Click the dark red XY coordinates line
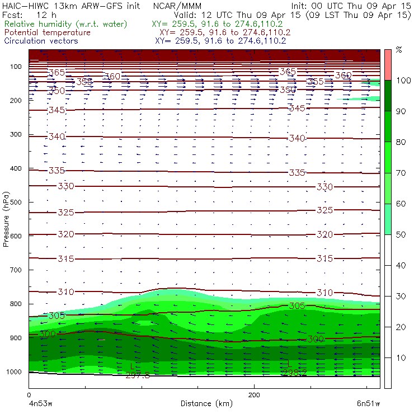Viewport: 414px width, 414px height. (225, 32)
